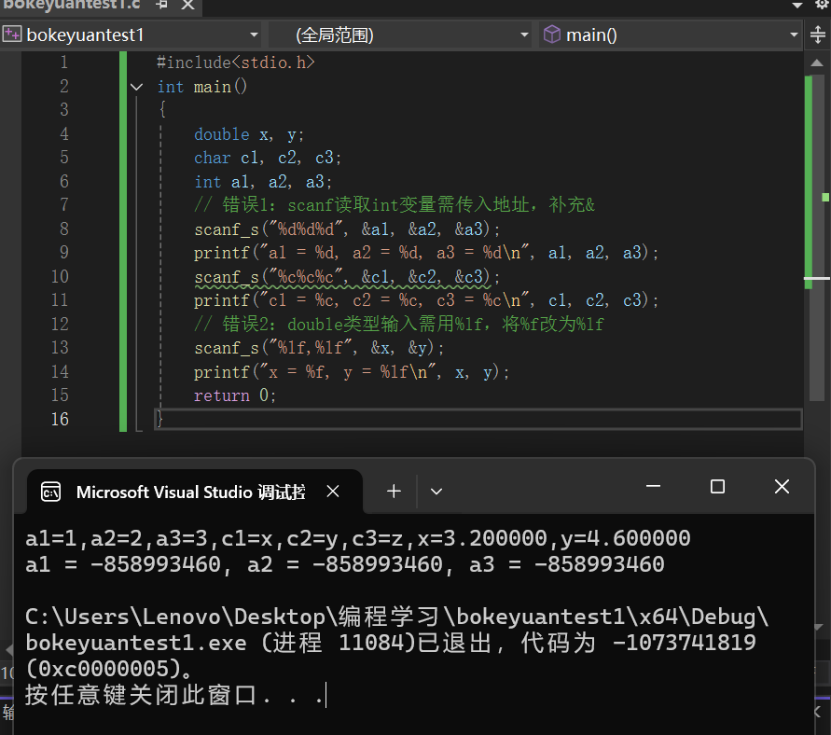Collapse the main() function code block

(x=137, y=87)
